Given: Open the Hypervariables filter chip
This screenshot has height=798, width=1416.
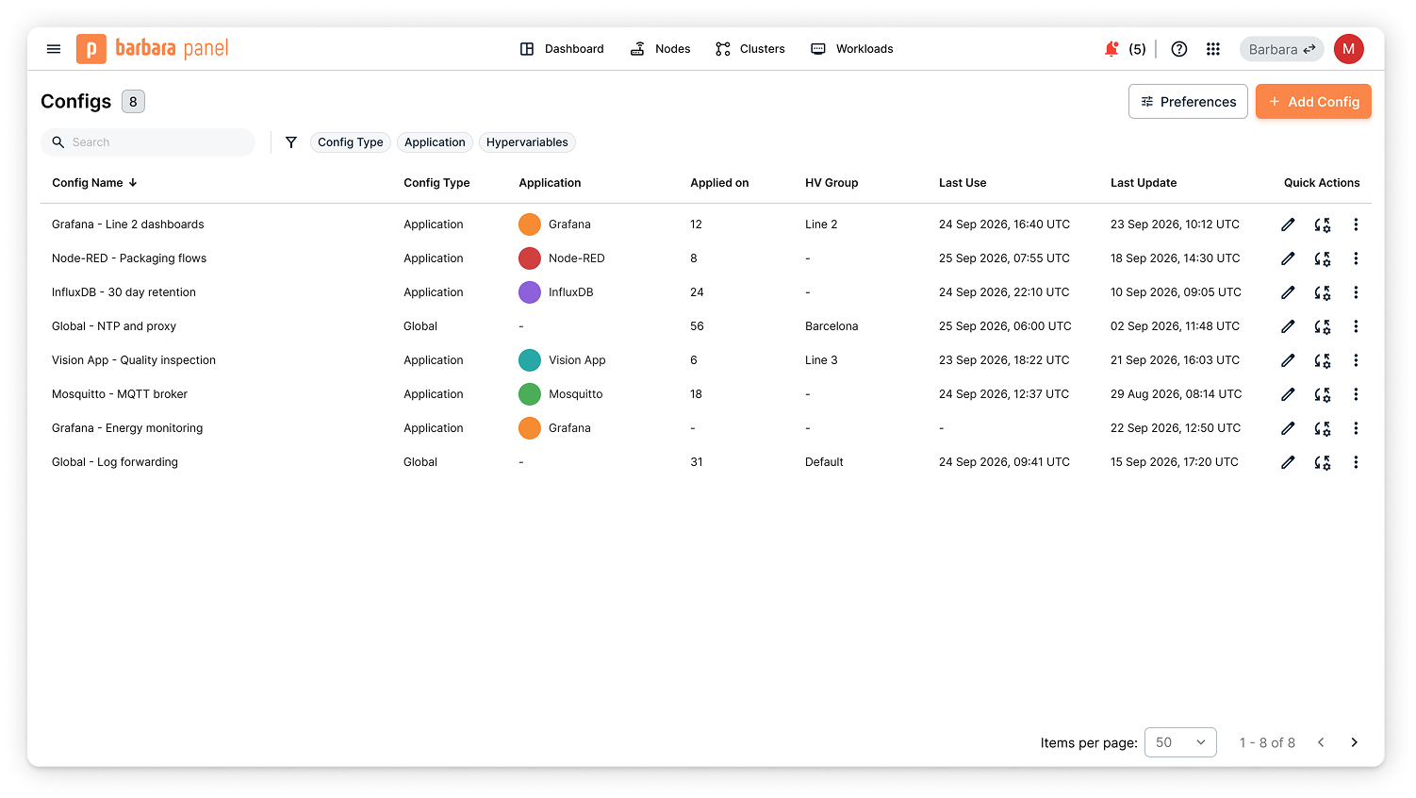Looking at the screenshot, I should point(527,142).
